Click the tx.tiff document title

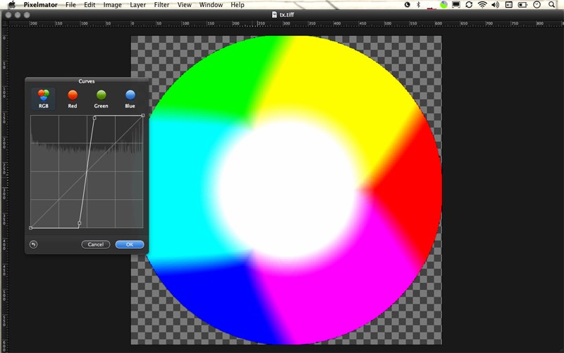click(286, 14)
